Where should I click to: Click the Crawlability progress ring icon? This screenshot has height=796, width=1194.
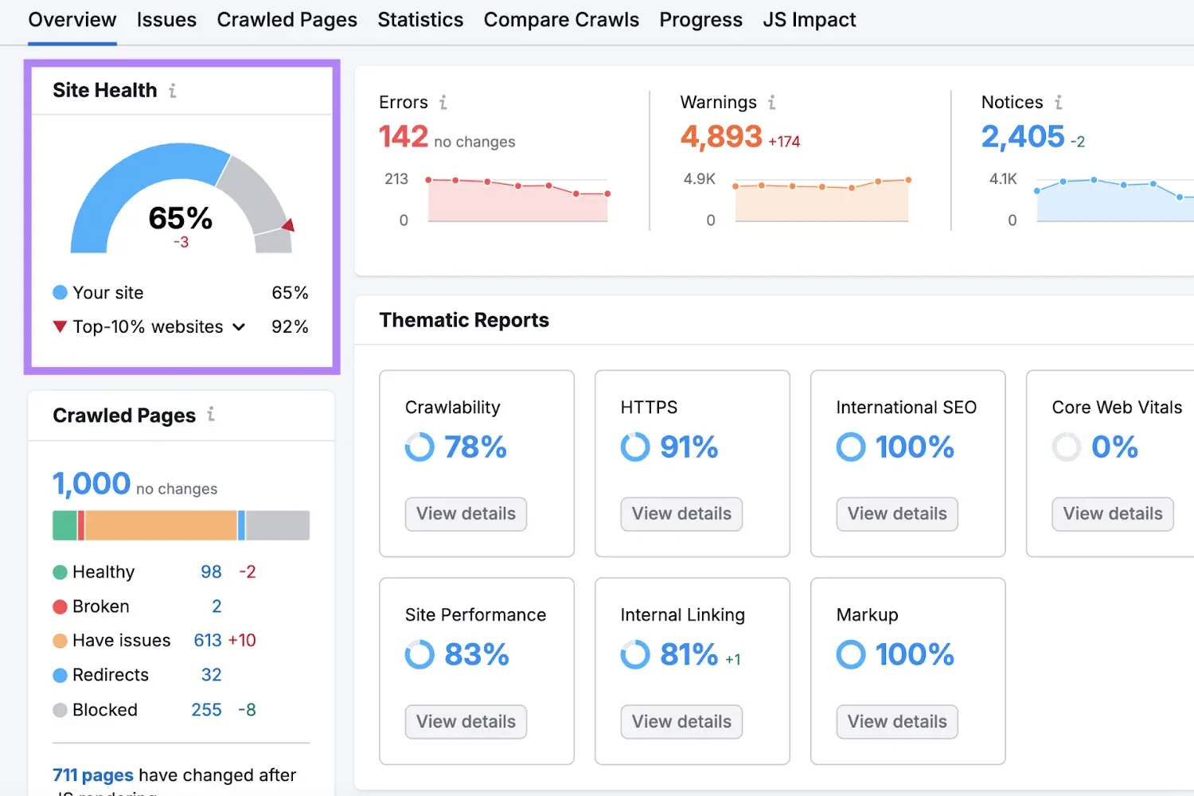pos(419,447)
